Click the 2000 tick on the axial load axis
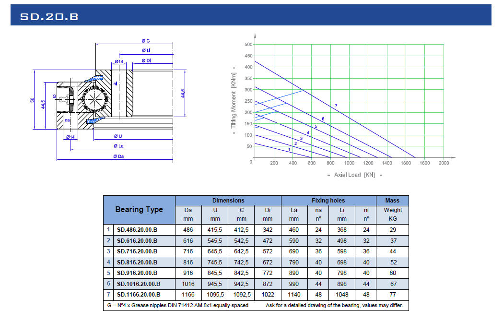This screenshot has height=322, width=503. tap(444, 163)
